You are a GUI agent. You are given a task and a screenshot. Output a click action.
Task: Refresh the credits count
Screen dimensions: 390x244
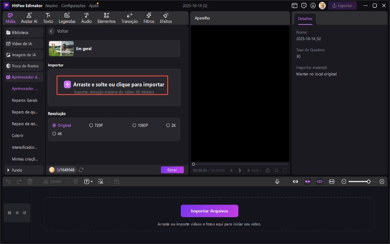click(x=81, y=170)
